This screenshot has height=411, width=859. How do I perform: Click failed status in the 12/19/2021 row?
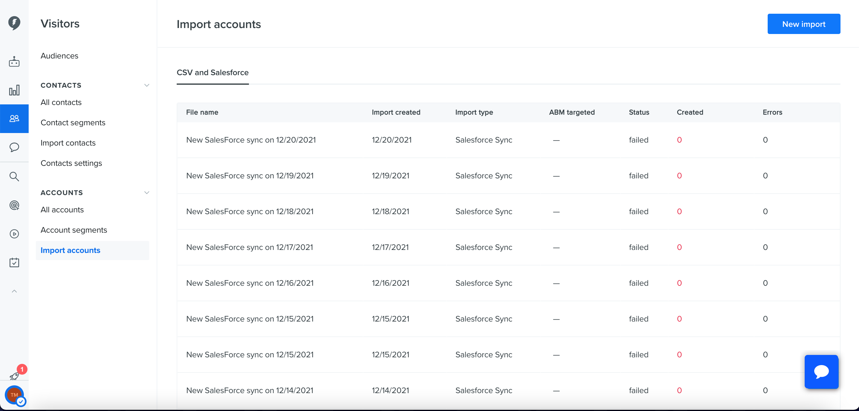639,176
